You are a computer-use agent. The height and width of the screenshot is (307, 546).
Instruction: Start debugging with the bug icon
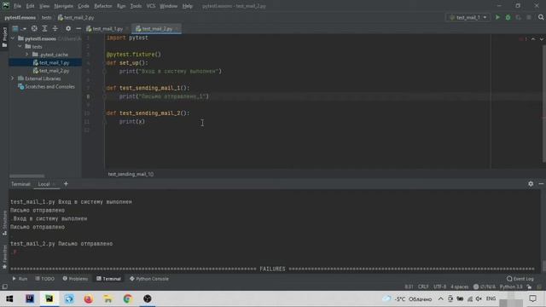[508, 17]
